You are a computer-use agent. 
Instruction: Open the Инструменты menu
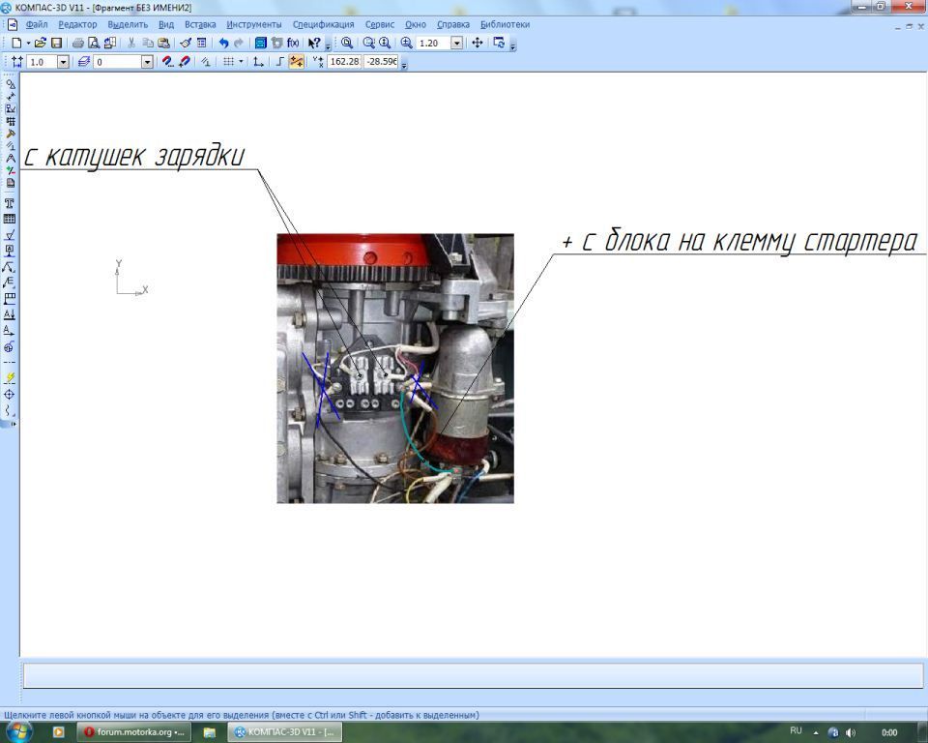click(253, 24)
